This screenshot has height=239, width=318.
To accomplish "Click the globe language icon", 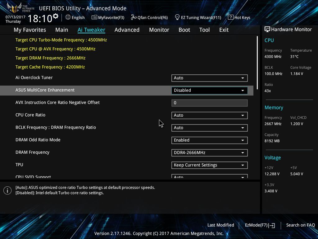I will click(x=68, y=17).
